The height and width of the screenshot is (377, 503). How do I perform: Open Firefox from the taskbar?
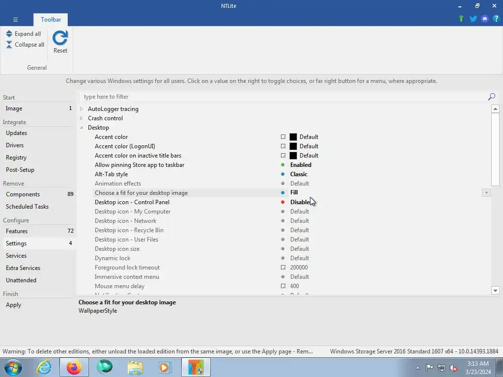pos(74,367)
